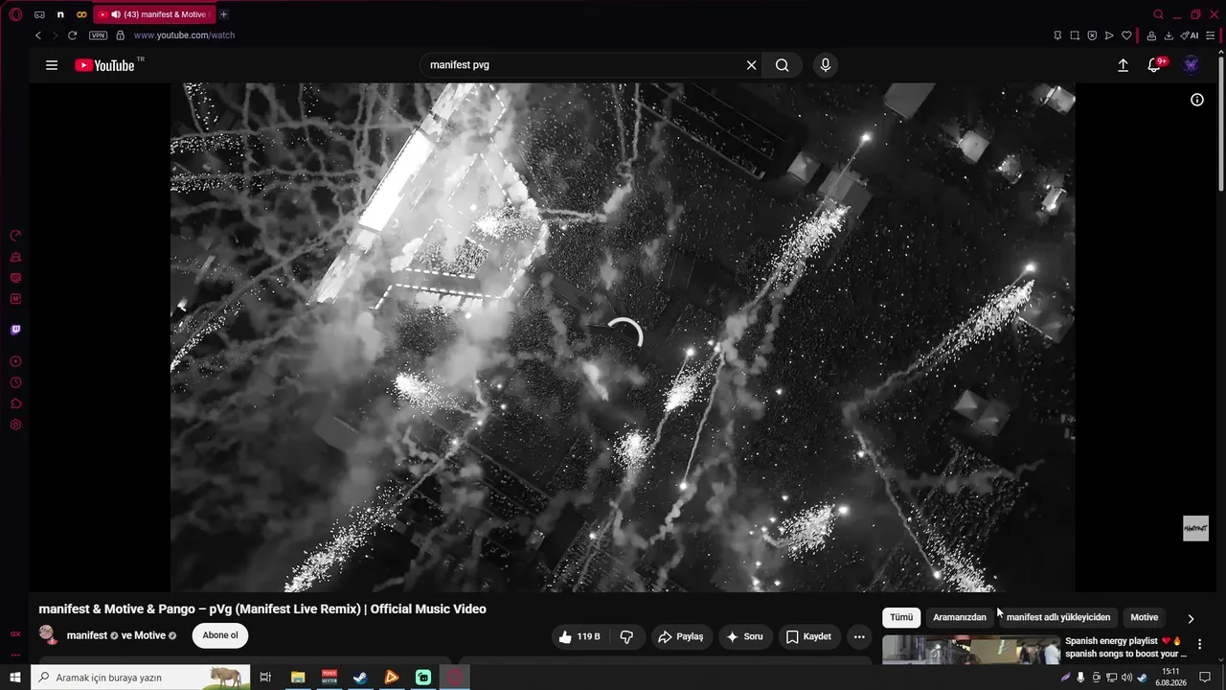
Task: Save video with Kaydet button
Action: click(x=808, y=636)
